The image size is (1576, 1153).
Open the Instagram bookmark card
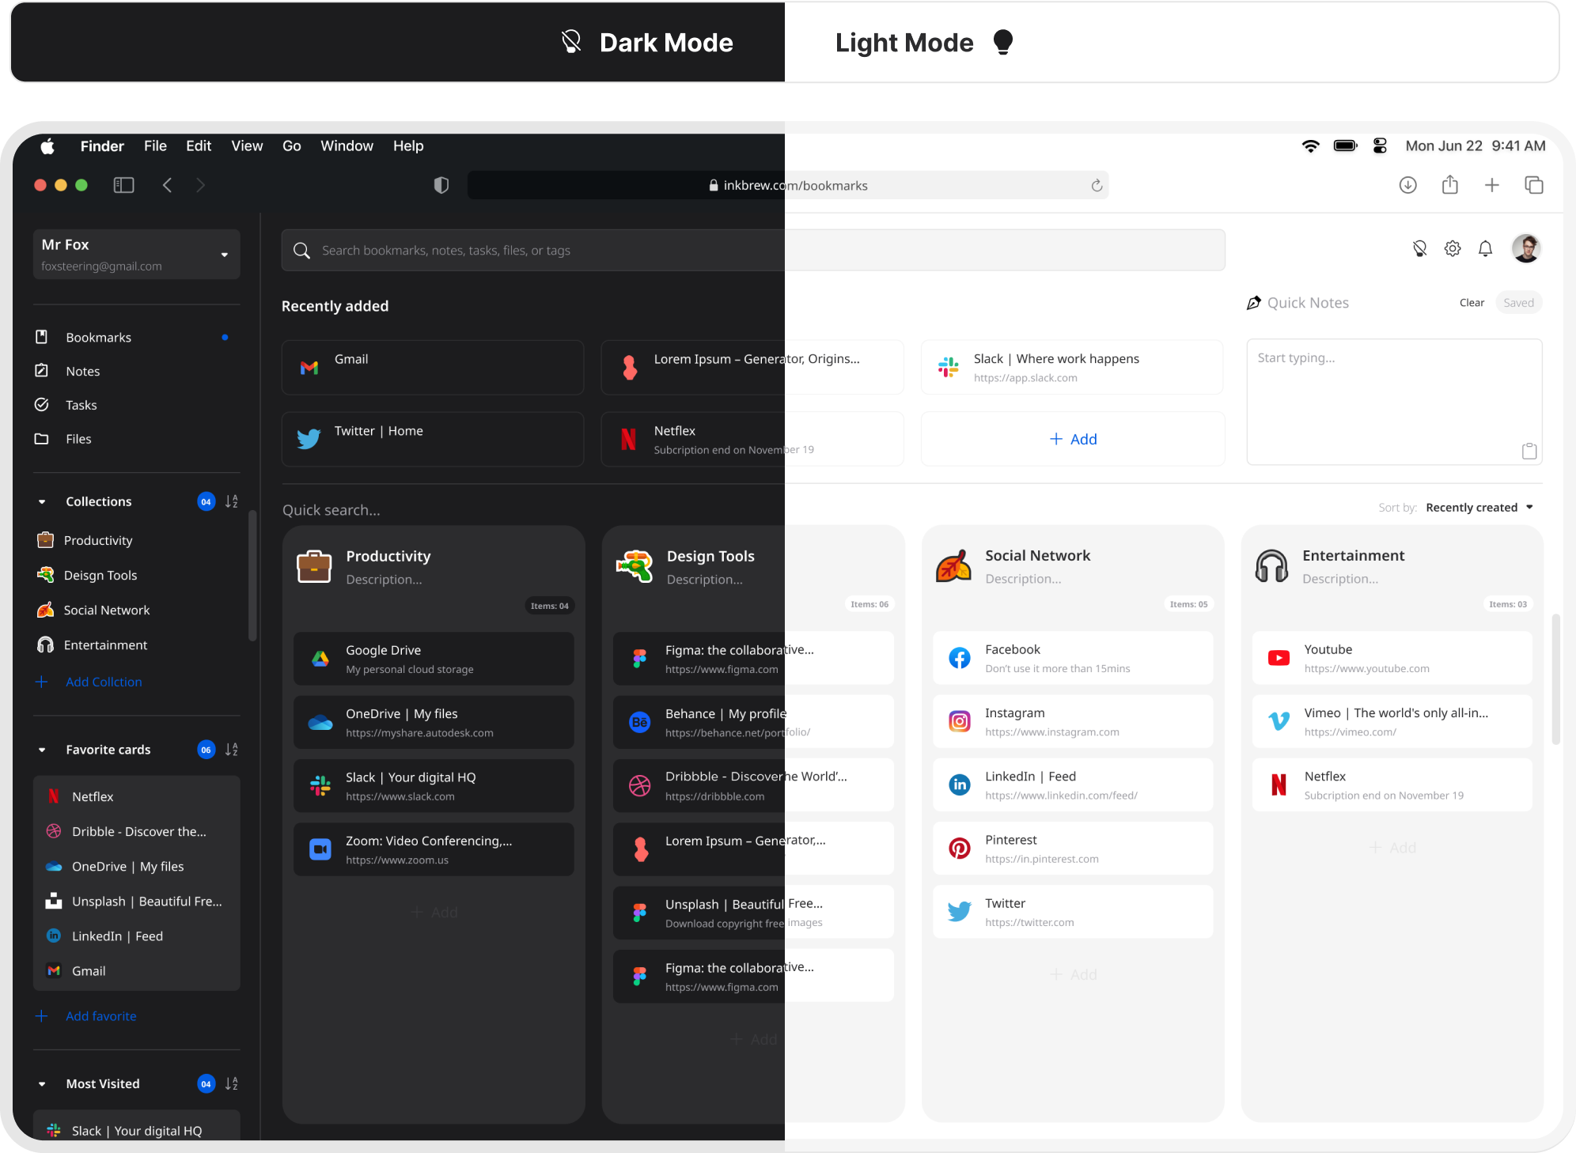pos(1073,721)
